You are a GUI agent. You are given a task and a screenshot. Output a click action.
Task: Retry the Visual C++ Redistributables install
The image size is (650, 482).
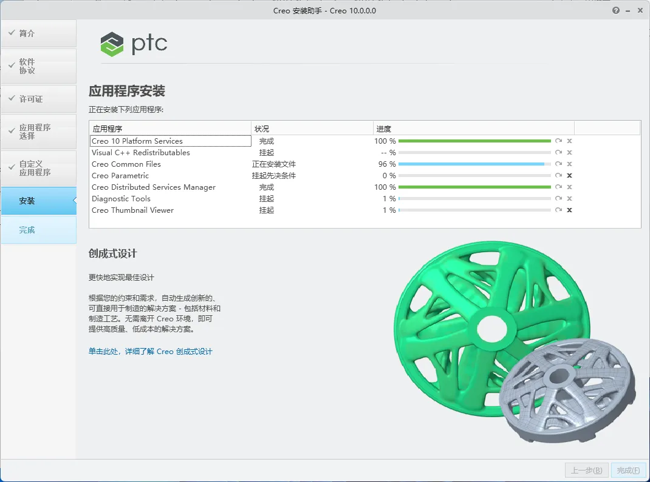tap(558, 153)
